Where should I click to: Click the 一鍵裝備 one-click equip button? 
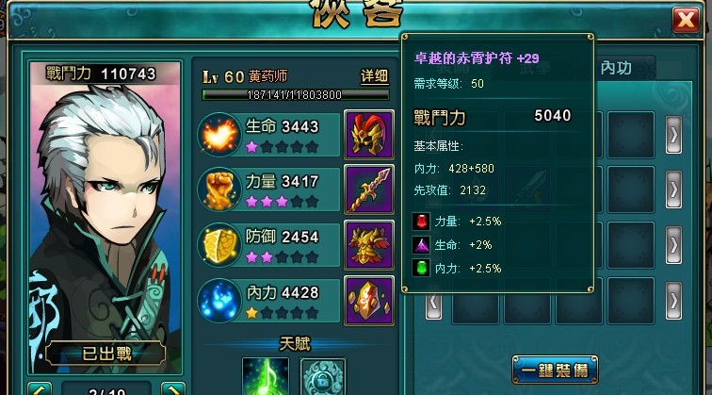[555, 370]
